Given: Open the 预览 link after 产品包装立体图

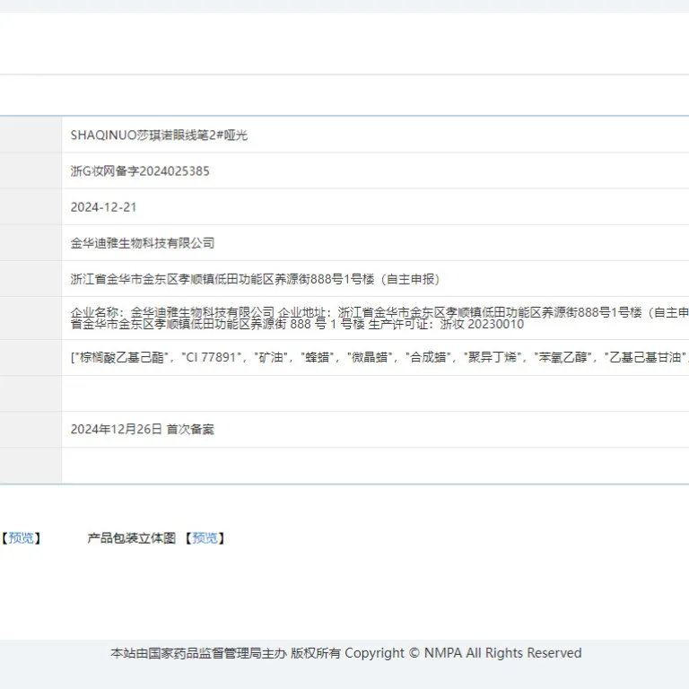Looking at the screenshot, I should (205, 538).
